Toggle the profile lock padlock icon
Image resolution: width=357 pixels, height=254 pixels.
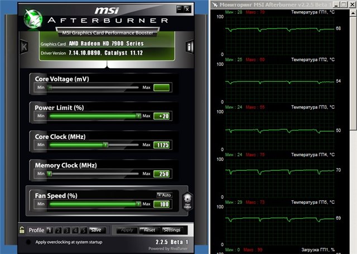22,230
